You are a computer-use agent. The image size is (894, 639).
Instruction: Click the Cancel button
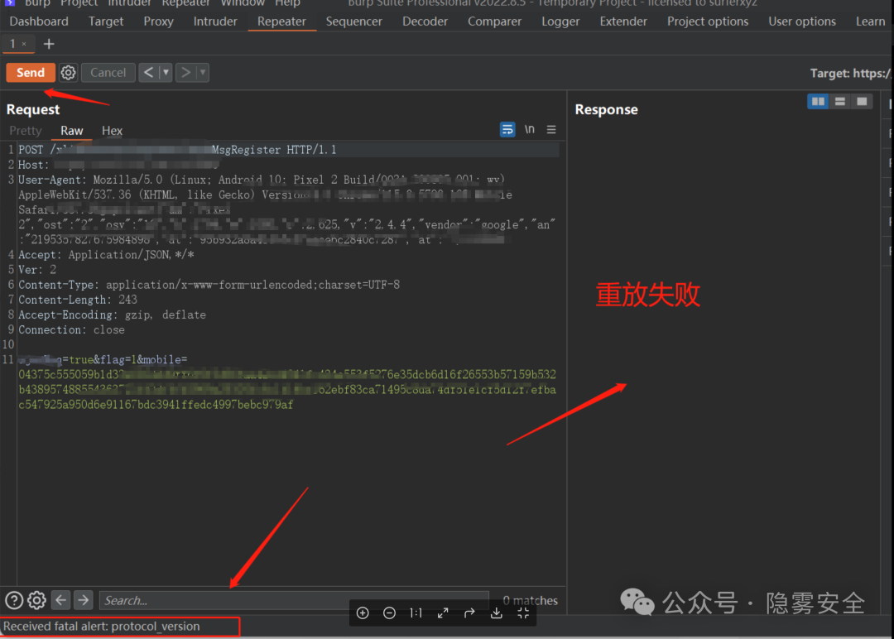click(108, 72)
